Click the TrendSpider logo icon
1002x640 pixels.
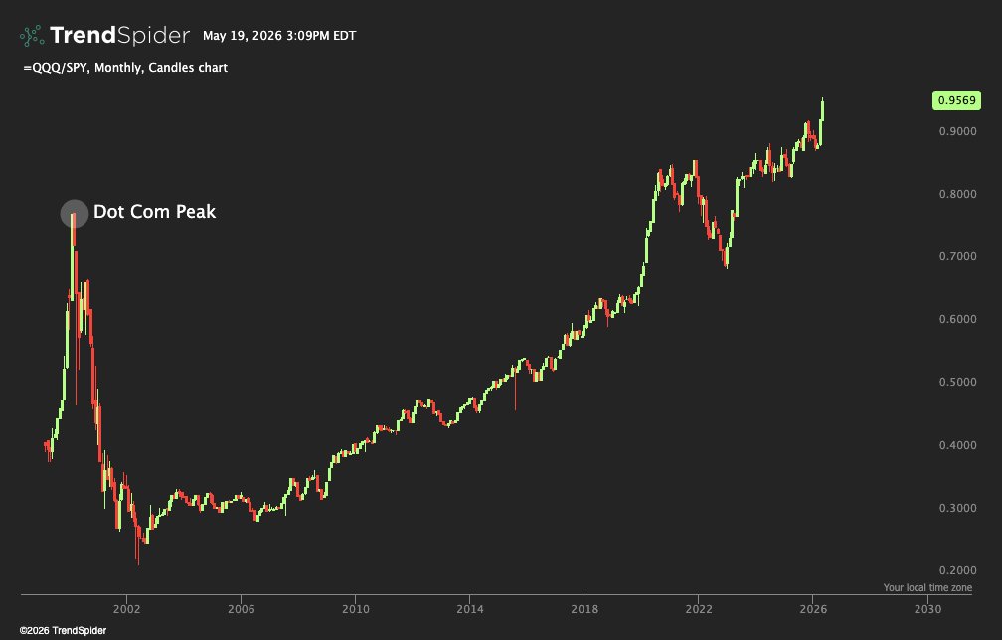click(32, 35)
